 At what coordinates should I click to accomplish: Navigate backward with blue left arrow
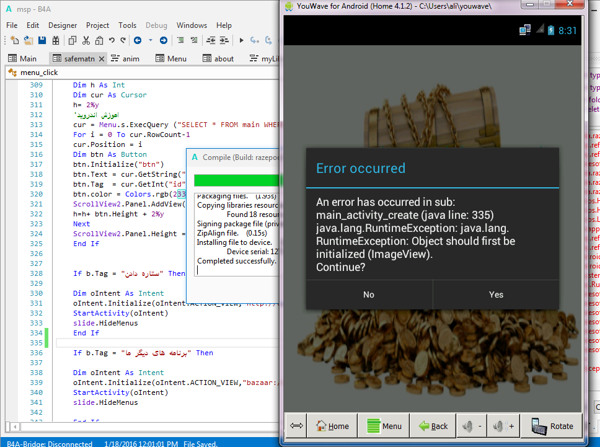137,40
